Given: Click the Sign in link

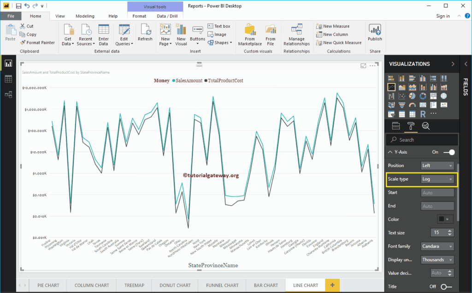Looking at the screenshot, I should [x=442, y=16].
